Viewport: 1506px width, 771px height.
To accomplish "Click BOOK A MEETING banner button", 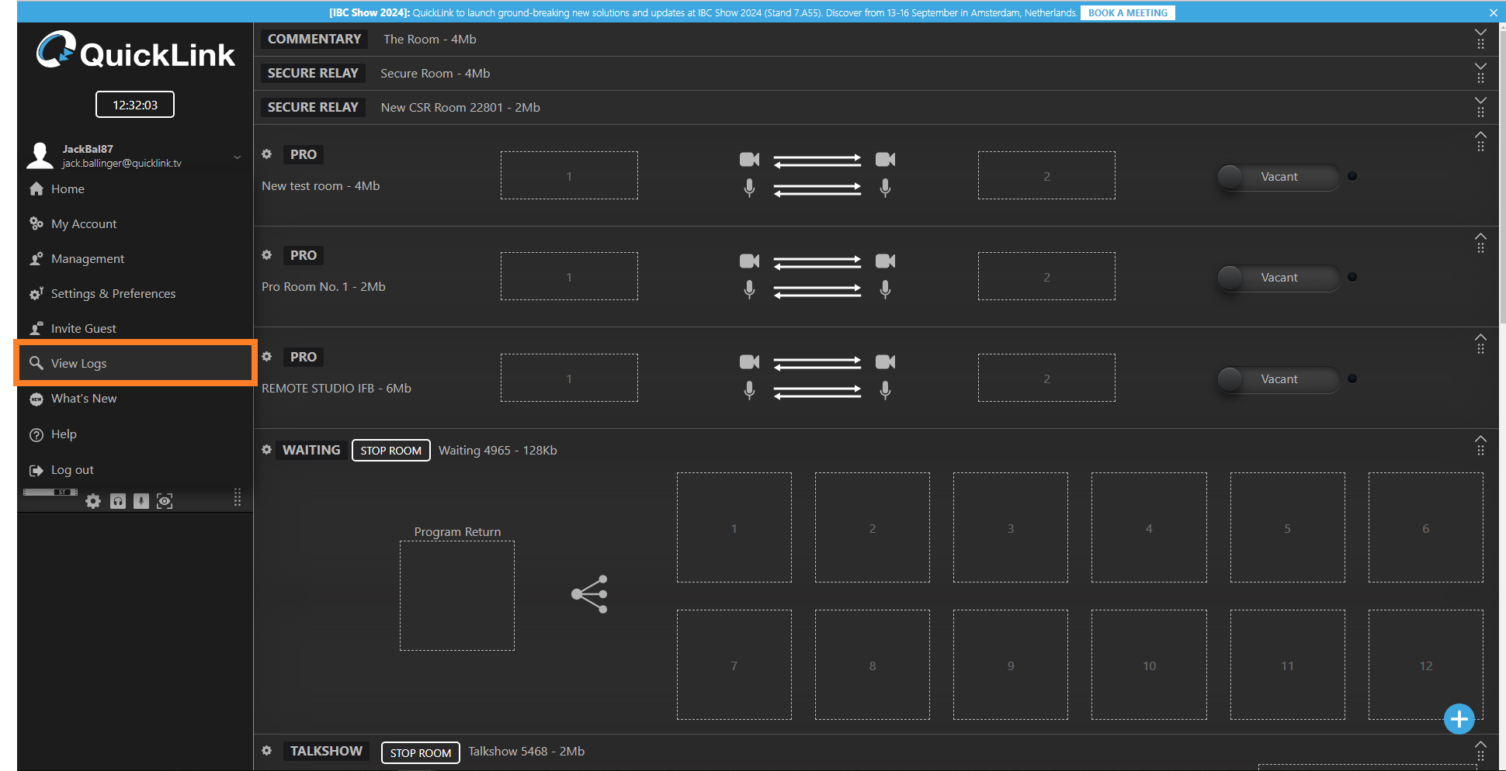I will 1127,12.
